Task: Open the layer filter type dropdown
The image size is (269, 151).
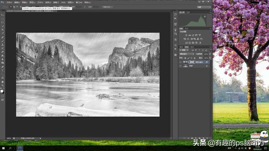Action: pyautogui.click(x=184, y=50)
